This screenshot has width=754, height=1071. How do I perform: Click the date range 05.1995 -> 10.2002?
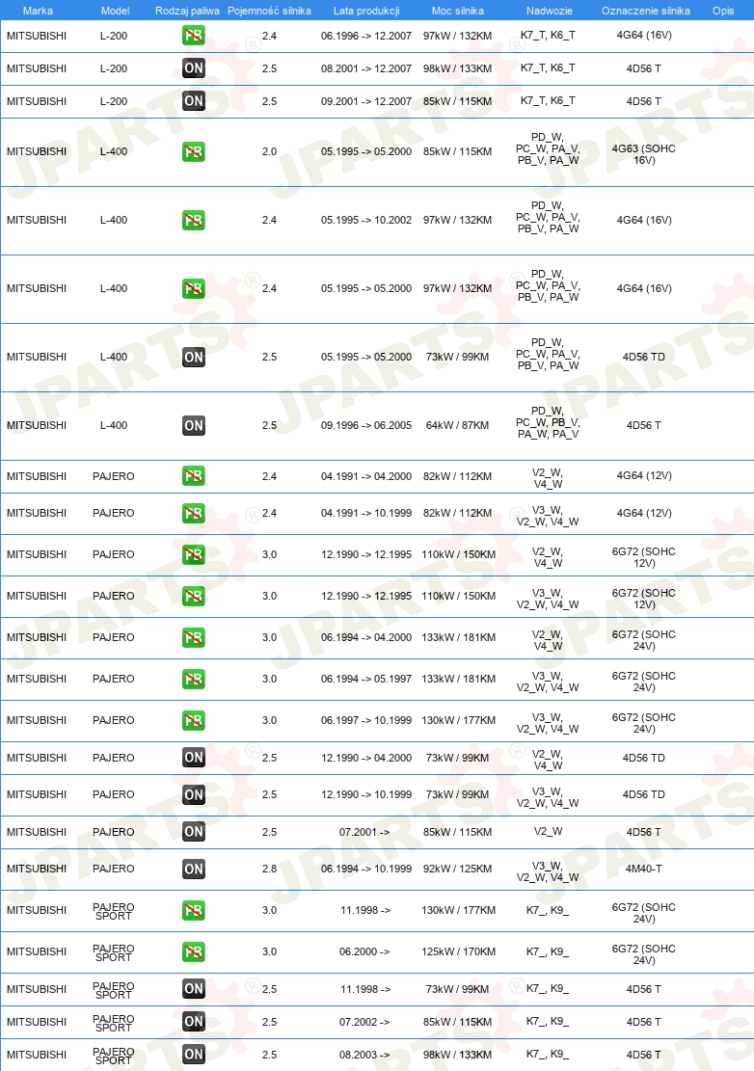366,220
